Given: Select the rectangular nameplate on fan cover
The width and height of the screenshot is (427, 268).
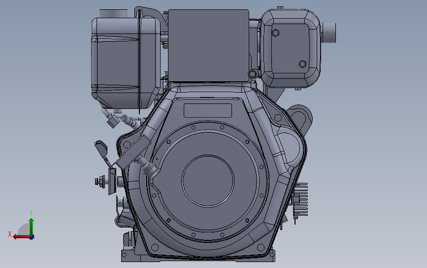Looking at the screenshot, I should [x=208, y=110].
